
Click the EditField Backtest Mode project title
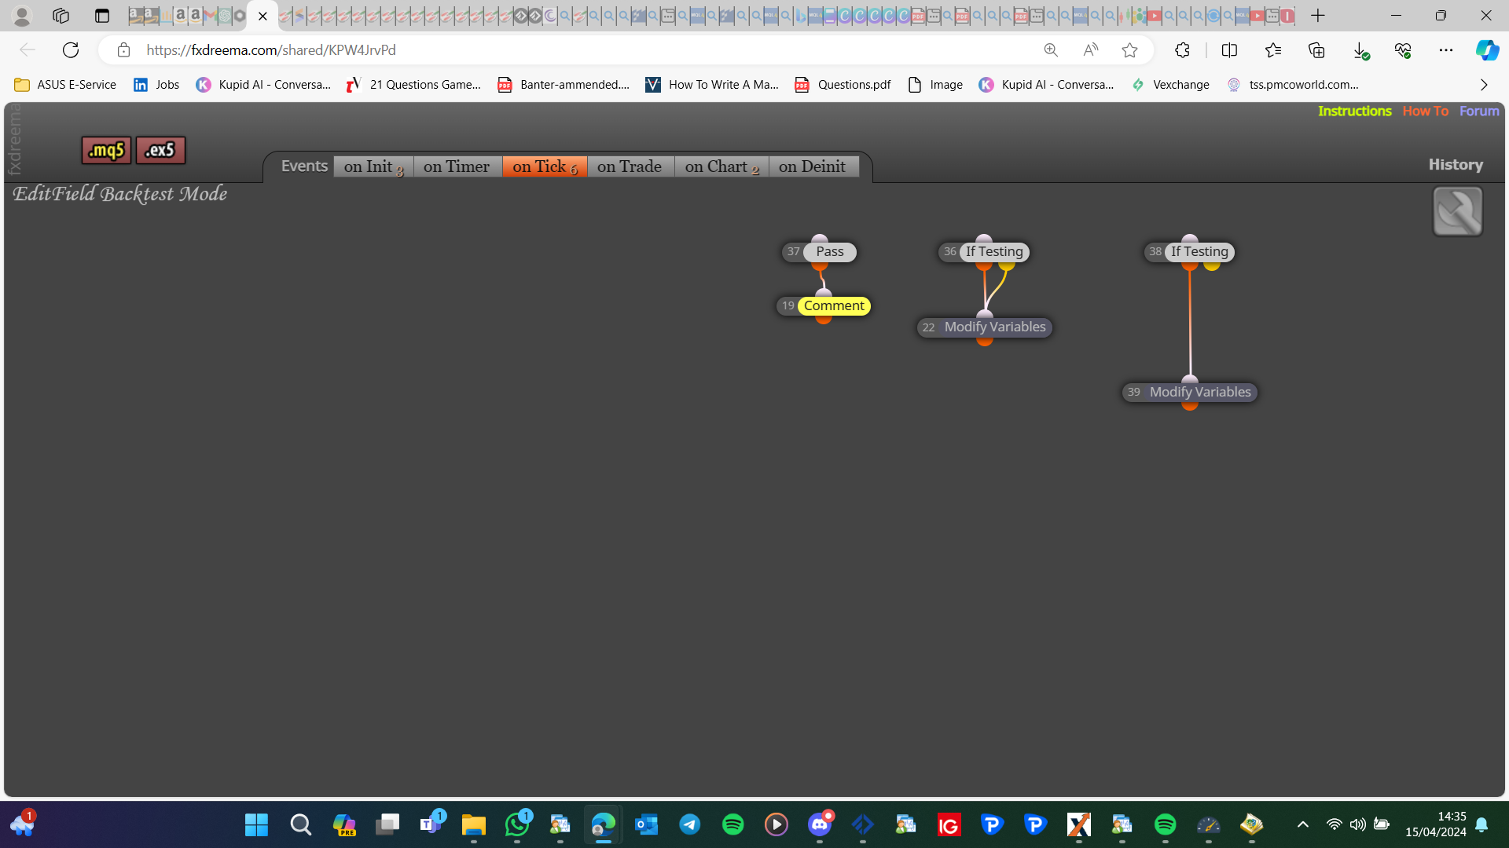tap(120, 194)
